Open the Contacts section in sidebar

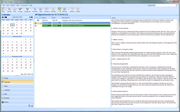(x=17, y=90)
